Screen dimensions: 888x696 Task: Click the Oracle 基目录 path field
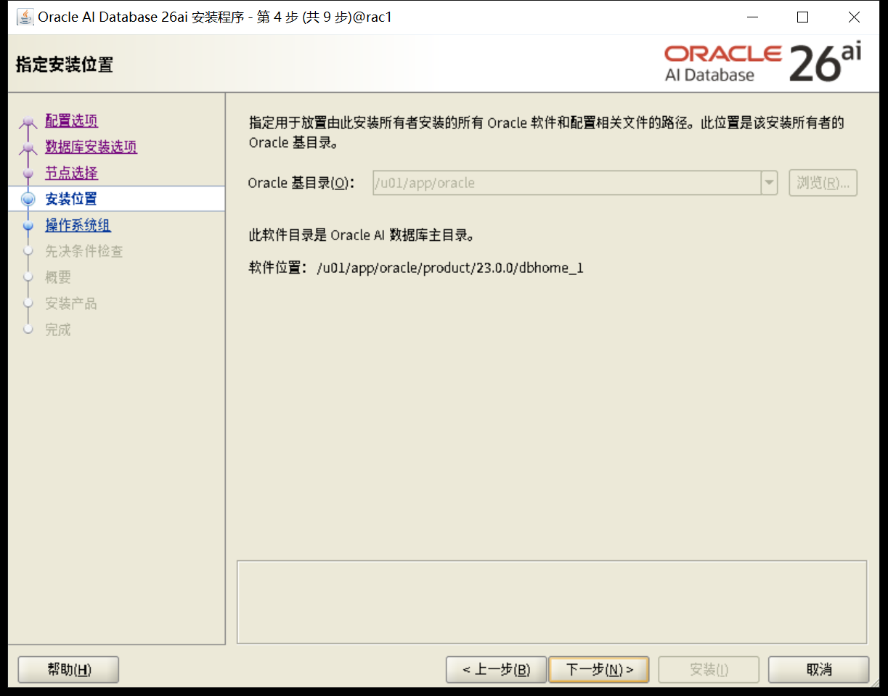[x=566, y=183]
